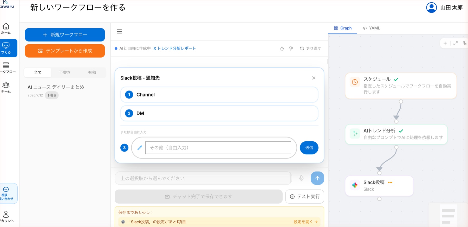The height and width of the screenshot is (227, 468).
Task: Select the 下書き filter tab
Action: pos(65,72)
